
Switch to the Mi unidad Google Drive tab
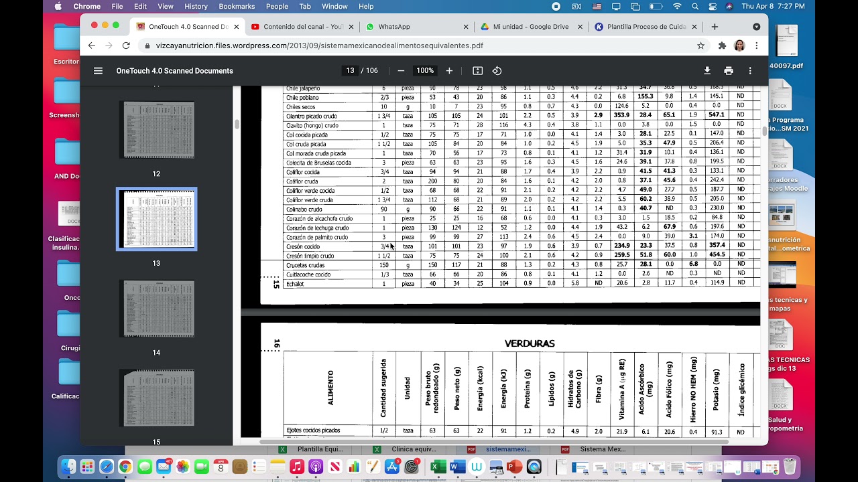(530, 27)
